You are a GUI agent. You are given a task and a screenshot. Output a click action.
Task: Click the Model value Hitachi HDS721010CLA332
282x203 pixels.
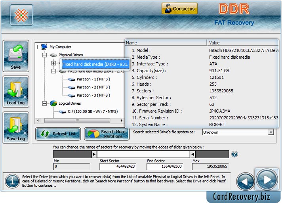click(x=244, y=50)
